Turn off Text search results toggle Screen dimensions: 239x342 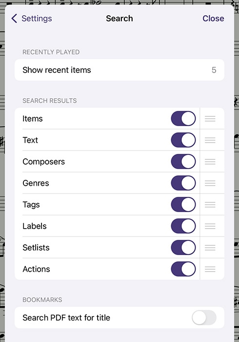[183, 140]
